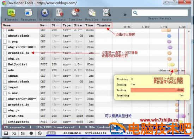The width and height of the screenshot is (194, 139).
Task: Click the 73 requests status text
Action: click(14, 127)
